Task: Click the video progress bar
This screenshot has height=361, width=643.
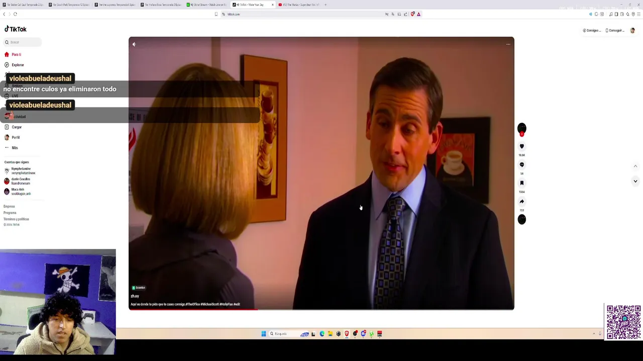Action: [x=321, y=309]
